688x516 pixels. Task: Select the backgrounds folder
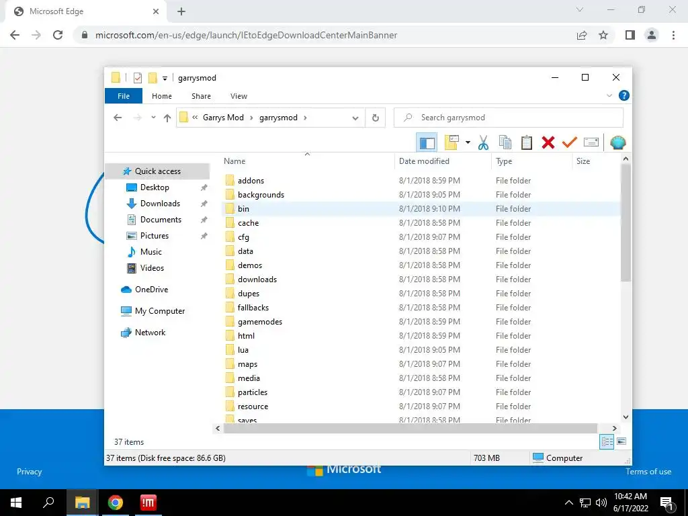pyautogui.click(x=261, y=195)
